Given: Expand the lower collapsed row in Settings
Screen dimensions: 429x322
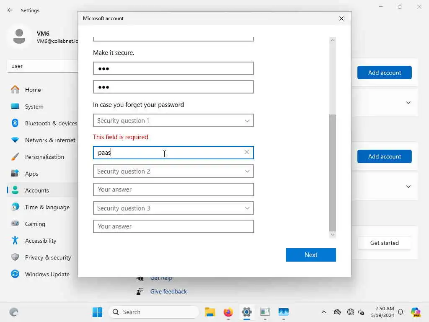Looking at the screenshot, I should point(408,187).
